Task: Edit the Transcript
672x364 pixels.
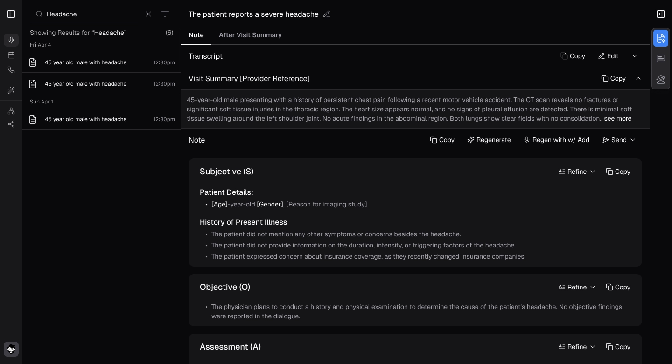Action: (x=609, y=56)
